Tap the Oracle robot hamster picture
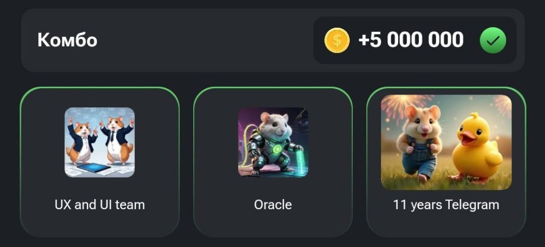This screenshot has height=247, width=545. coord(273,142)
